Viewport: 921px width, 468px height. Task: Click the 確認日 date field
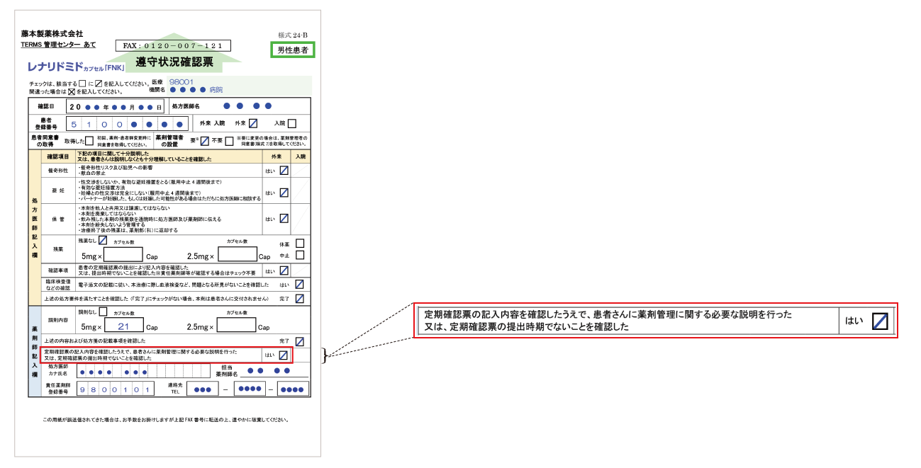(116, 107)
